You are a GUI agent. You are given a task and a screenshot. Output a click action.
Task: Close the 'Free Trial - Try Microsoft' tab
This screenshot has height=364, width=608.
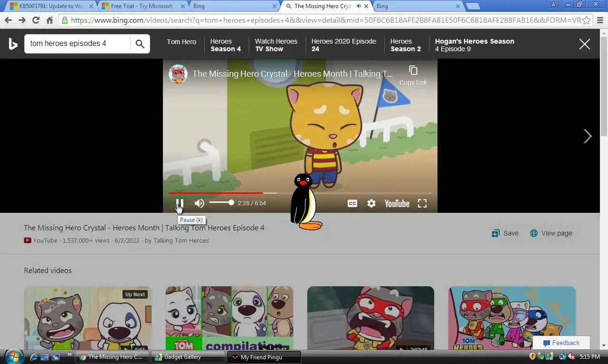[x=182, y=6]
